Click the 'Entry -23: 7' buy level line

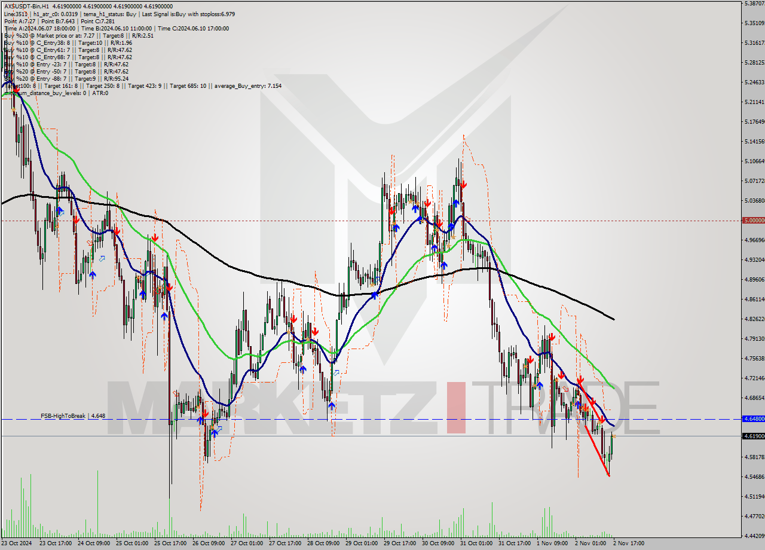66,64
